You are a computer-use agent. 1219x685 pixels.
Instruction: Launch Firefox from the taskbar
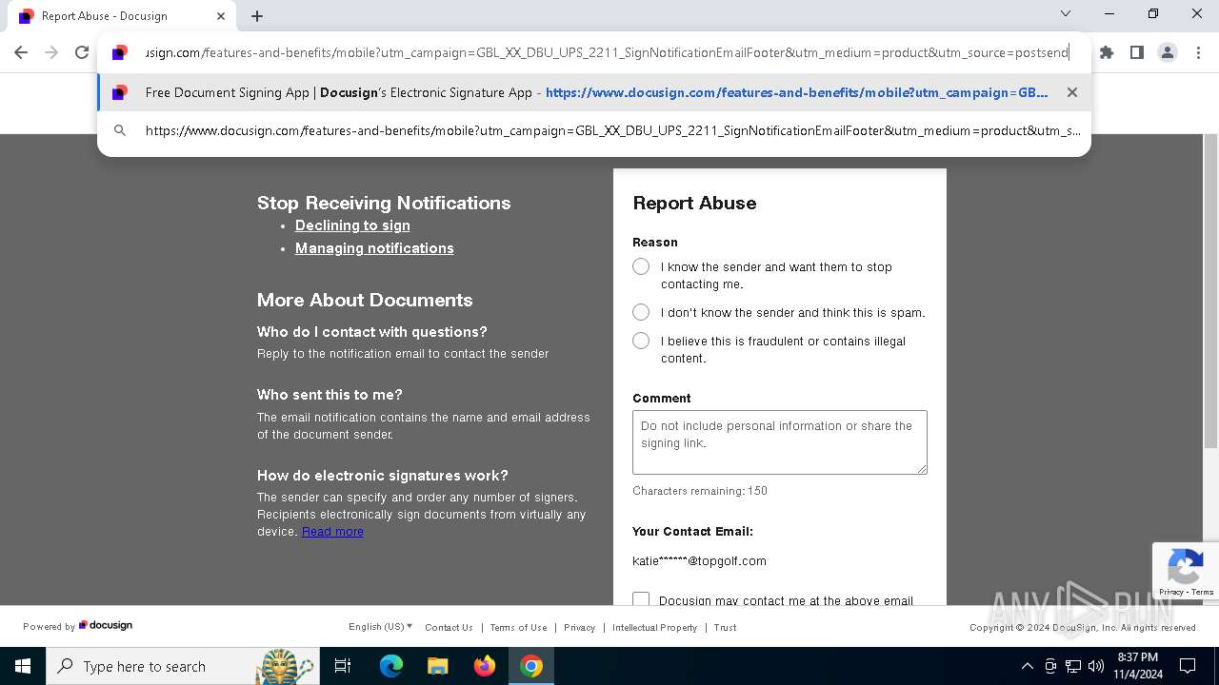tap(485, 666)
